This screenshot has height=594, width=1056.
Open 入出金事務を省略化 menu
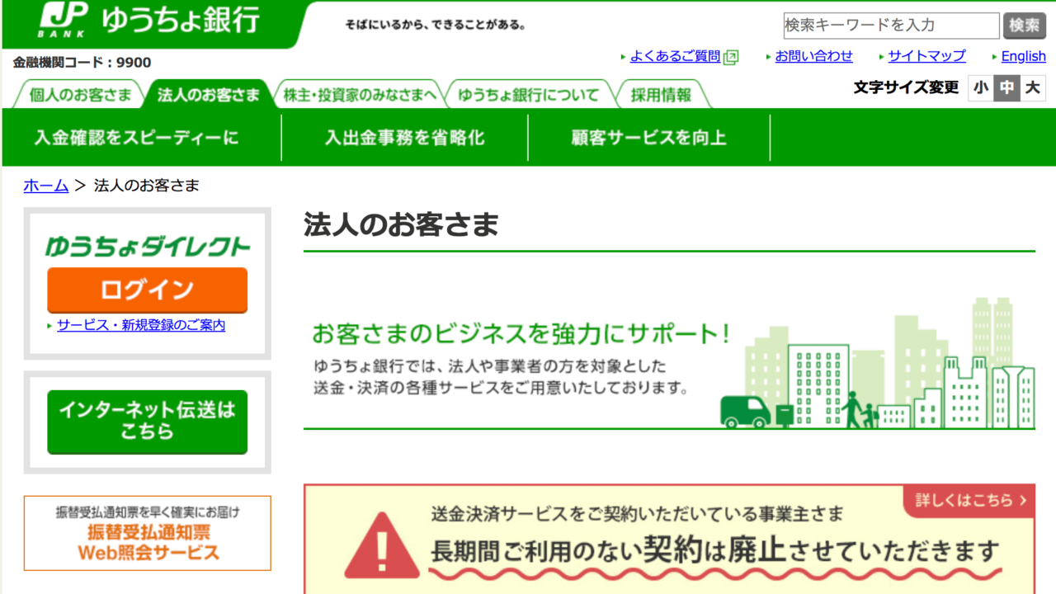click(x=404, y=138)
